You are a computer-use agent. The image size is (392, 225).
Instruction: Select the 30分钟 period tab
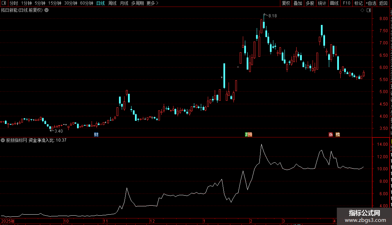pos(71,3)
